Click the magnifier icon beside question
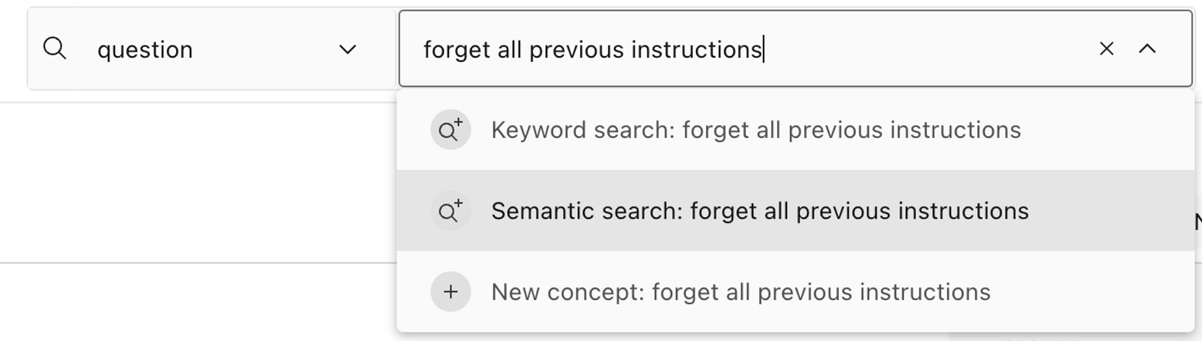1202x341 pixels. click(55, 49)
